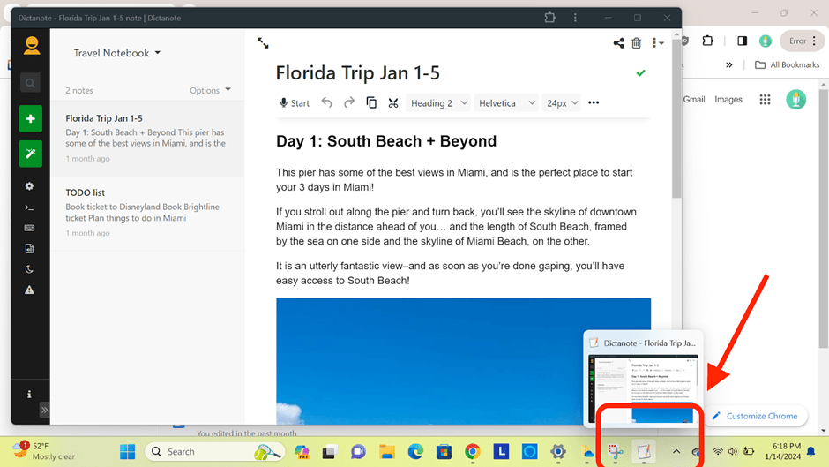Expand sidebar with double chevron arrows

click(x=44, y=410)
